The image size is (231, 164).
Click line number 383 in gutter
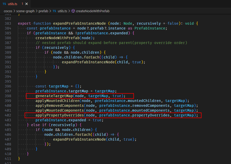[x=8, y=23]
